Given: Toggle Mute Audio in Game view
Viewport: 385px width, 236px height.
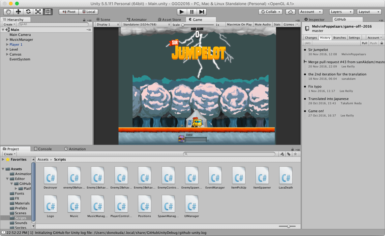Looking at the screenshot, I should [x=262, y=24].
